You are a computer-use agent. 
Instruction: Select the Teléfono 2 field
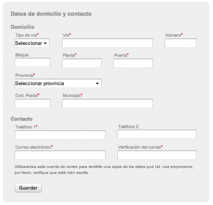pos(157,134)
